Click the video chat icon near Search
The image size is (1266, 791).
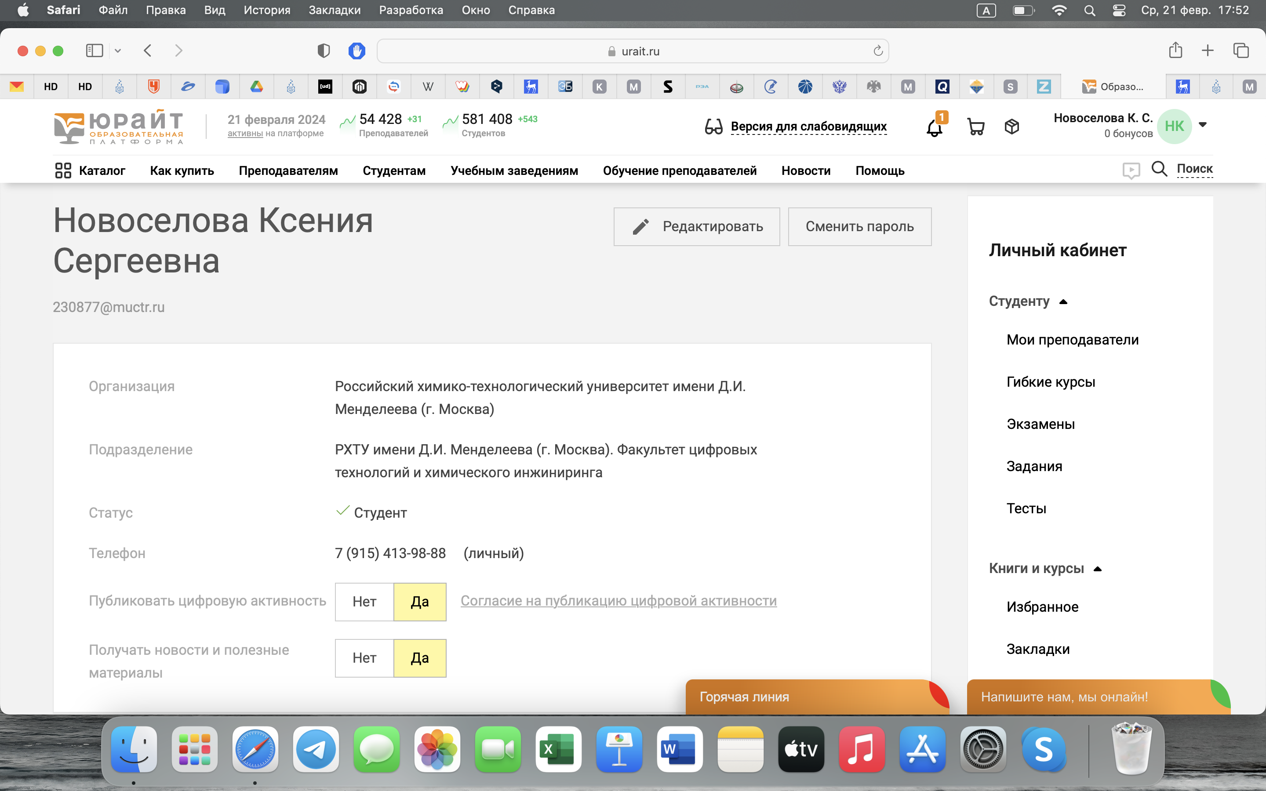click(1131, 171)
